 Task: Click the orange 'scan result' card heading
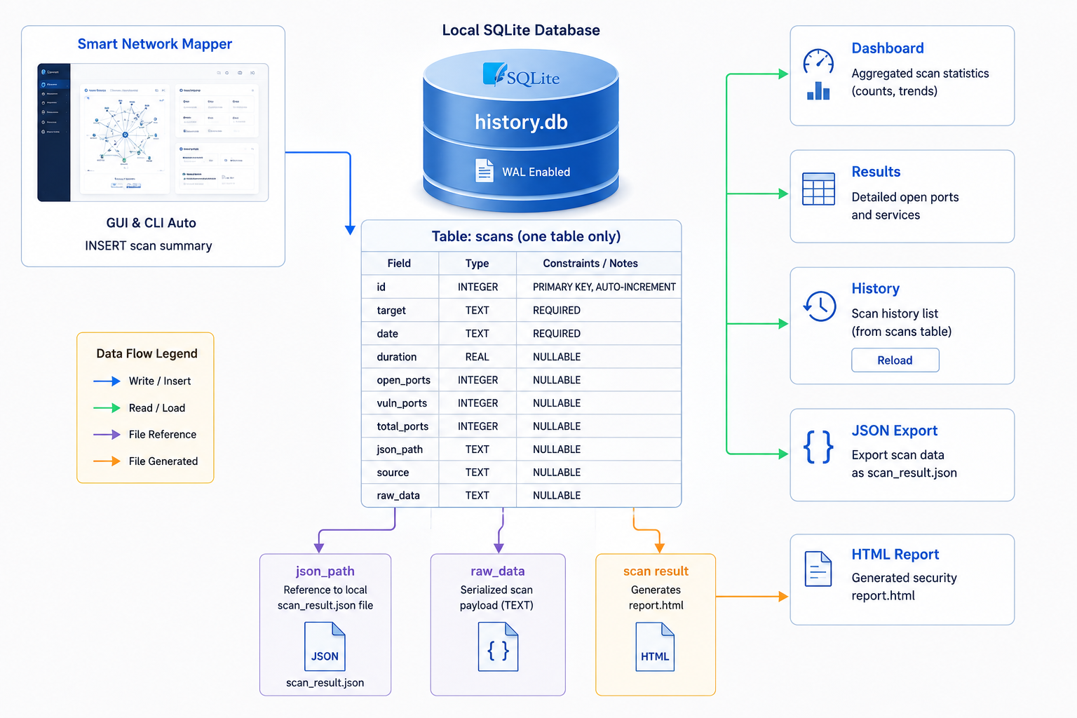click(x=656, y=571)
